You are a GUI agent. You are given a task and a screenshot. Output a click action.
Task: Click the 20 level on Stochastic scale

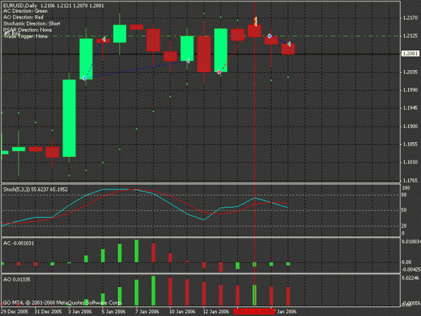[x=403, y=226]
